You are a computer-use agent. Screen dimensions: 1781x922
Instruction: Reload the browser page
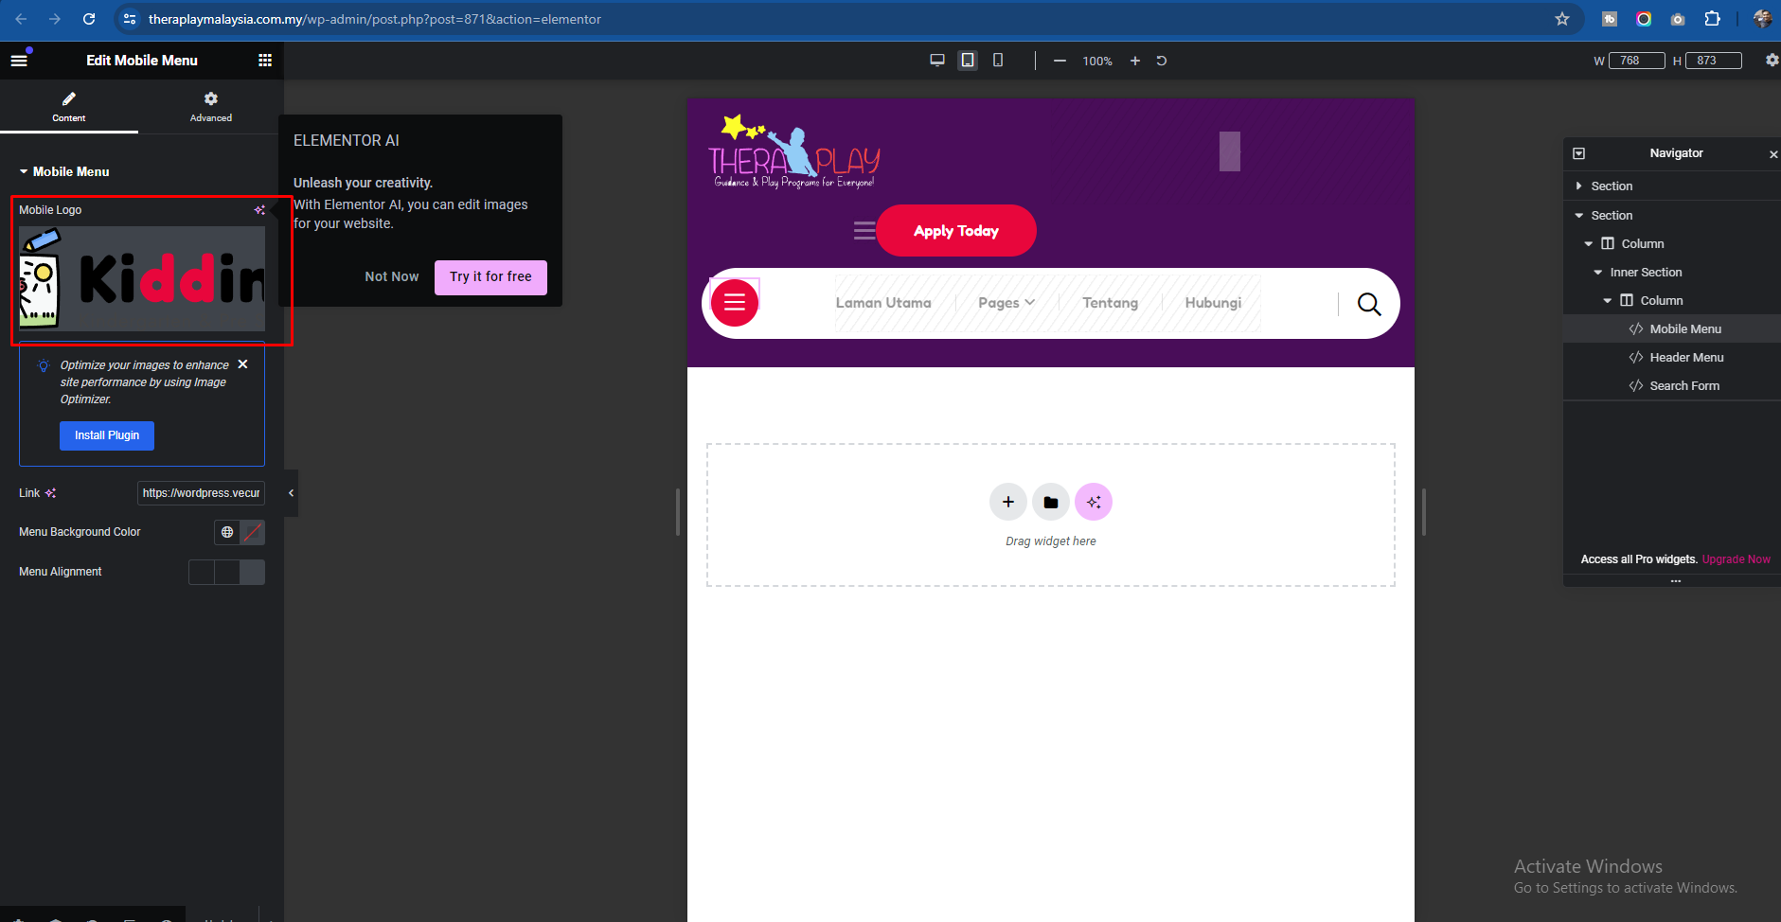(89, 19)
